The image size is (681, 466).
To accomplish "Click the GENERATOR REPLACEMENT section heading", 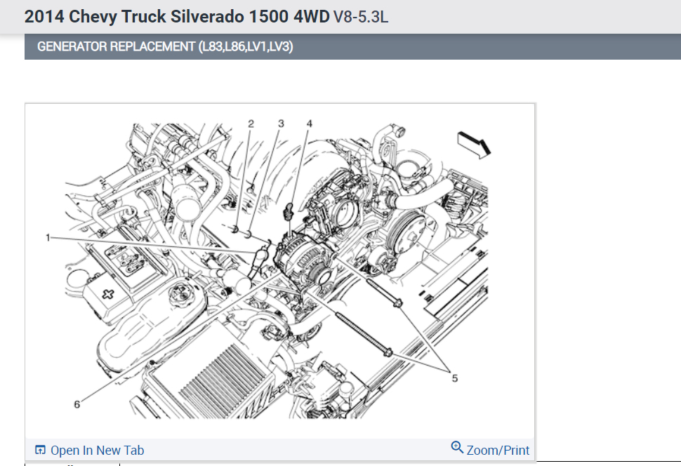I will pyautogui.click(x=165, y=46).
